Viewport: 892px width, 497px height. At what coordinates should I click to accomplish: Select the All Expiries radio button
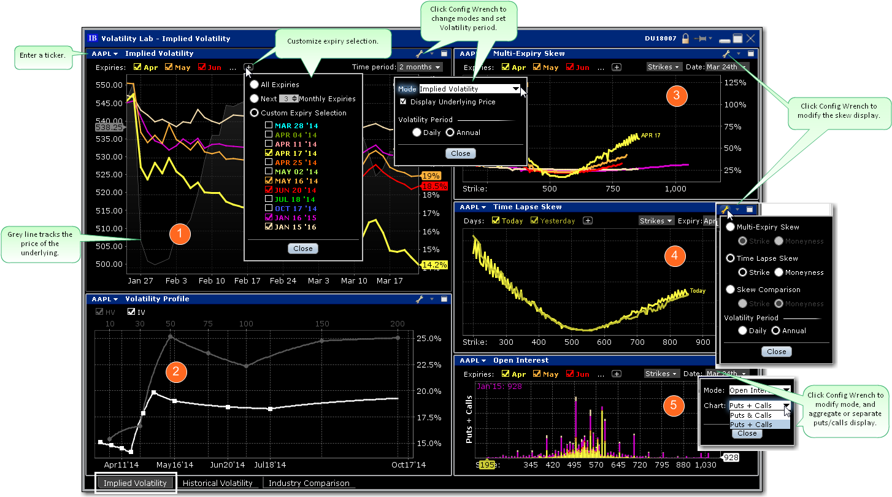tap(254, 85)
